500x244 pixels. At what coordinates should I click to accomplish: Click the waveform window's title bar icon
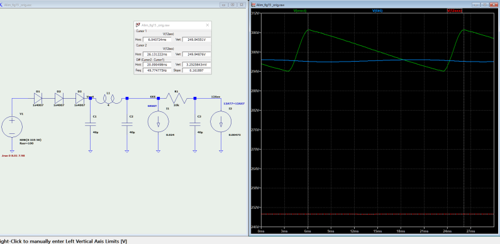(x=253, y=5)
